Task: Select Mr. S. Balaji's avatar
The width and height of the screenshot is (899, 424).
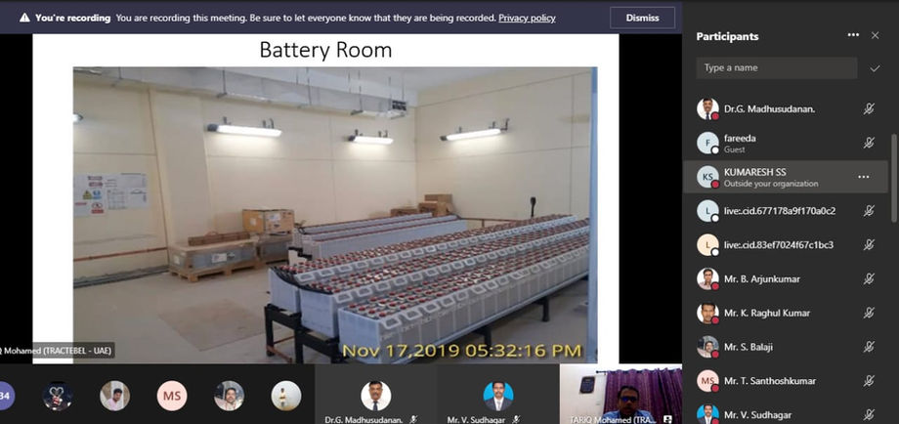Action: 707,347
